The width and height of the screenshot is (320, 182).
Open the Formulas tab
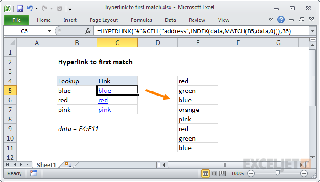click(141, 20)
